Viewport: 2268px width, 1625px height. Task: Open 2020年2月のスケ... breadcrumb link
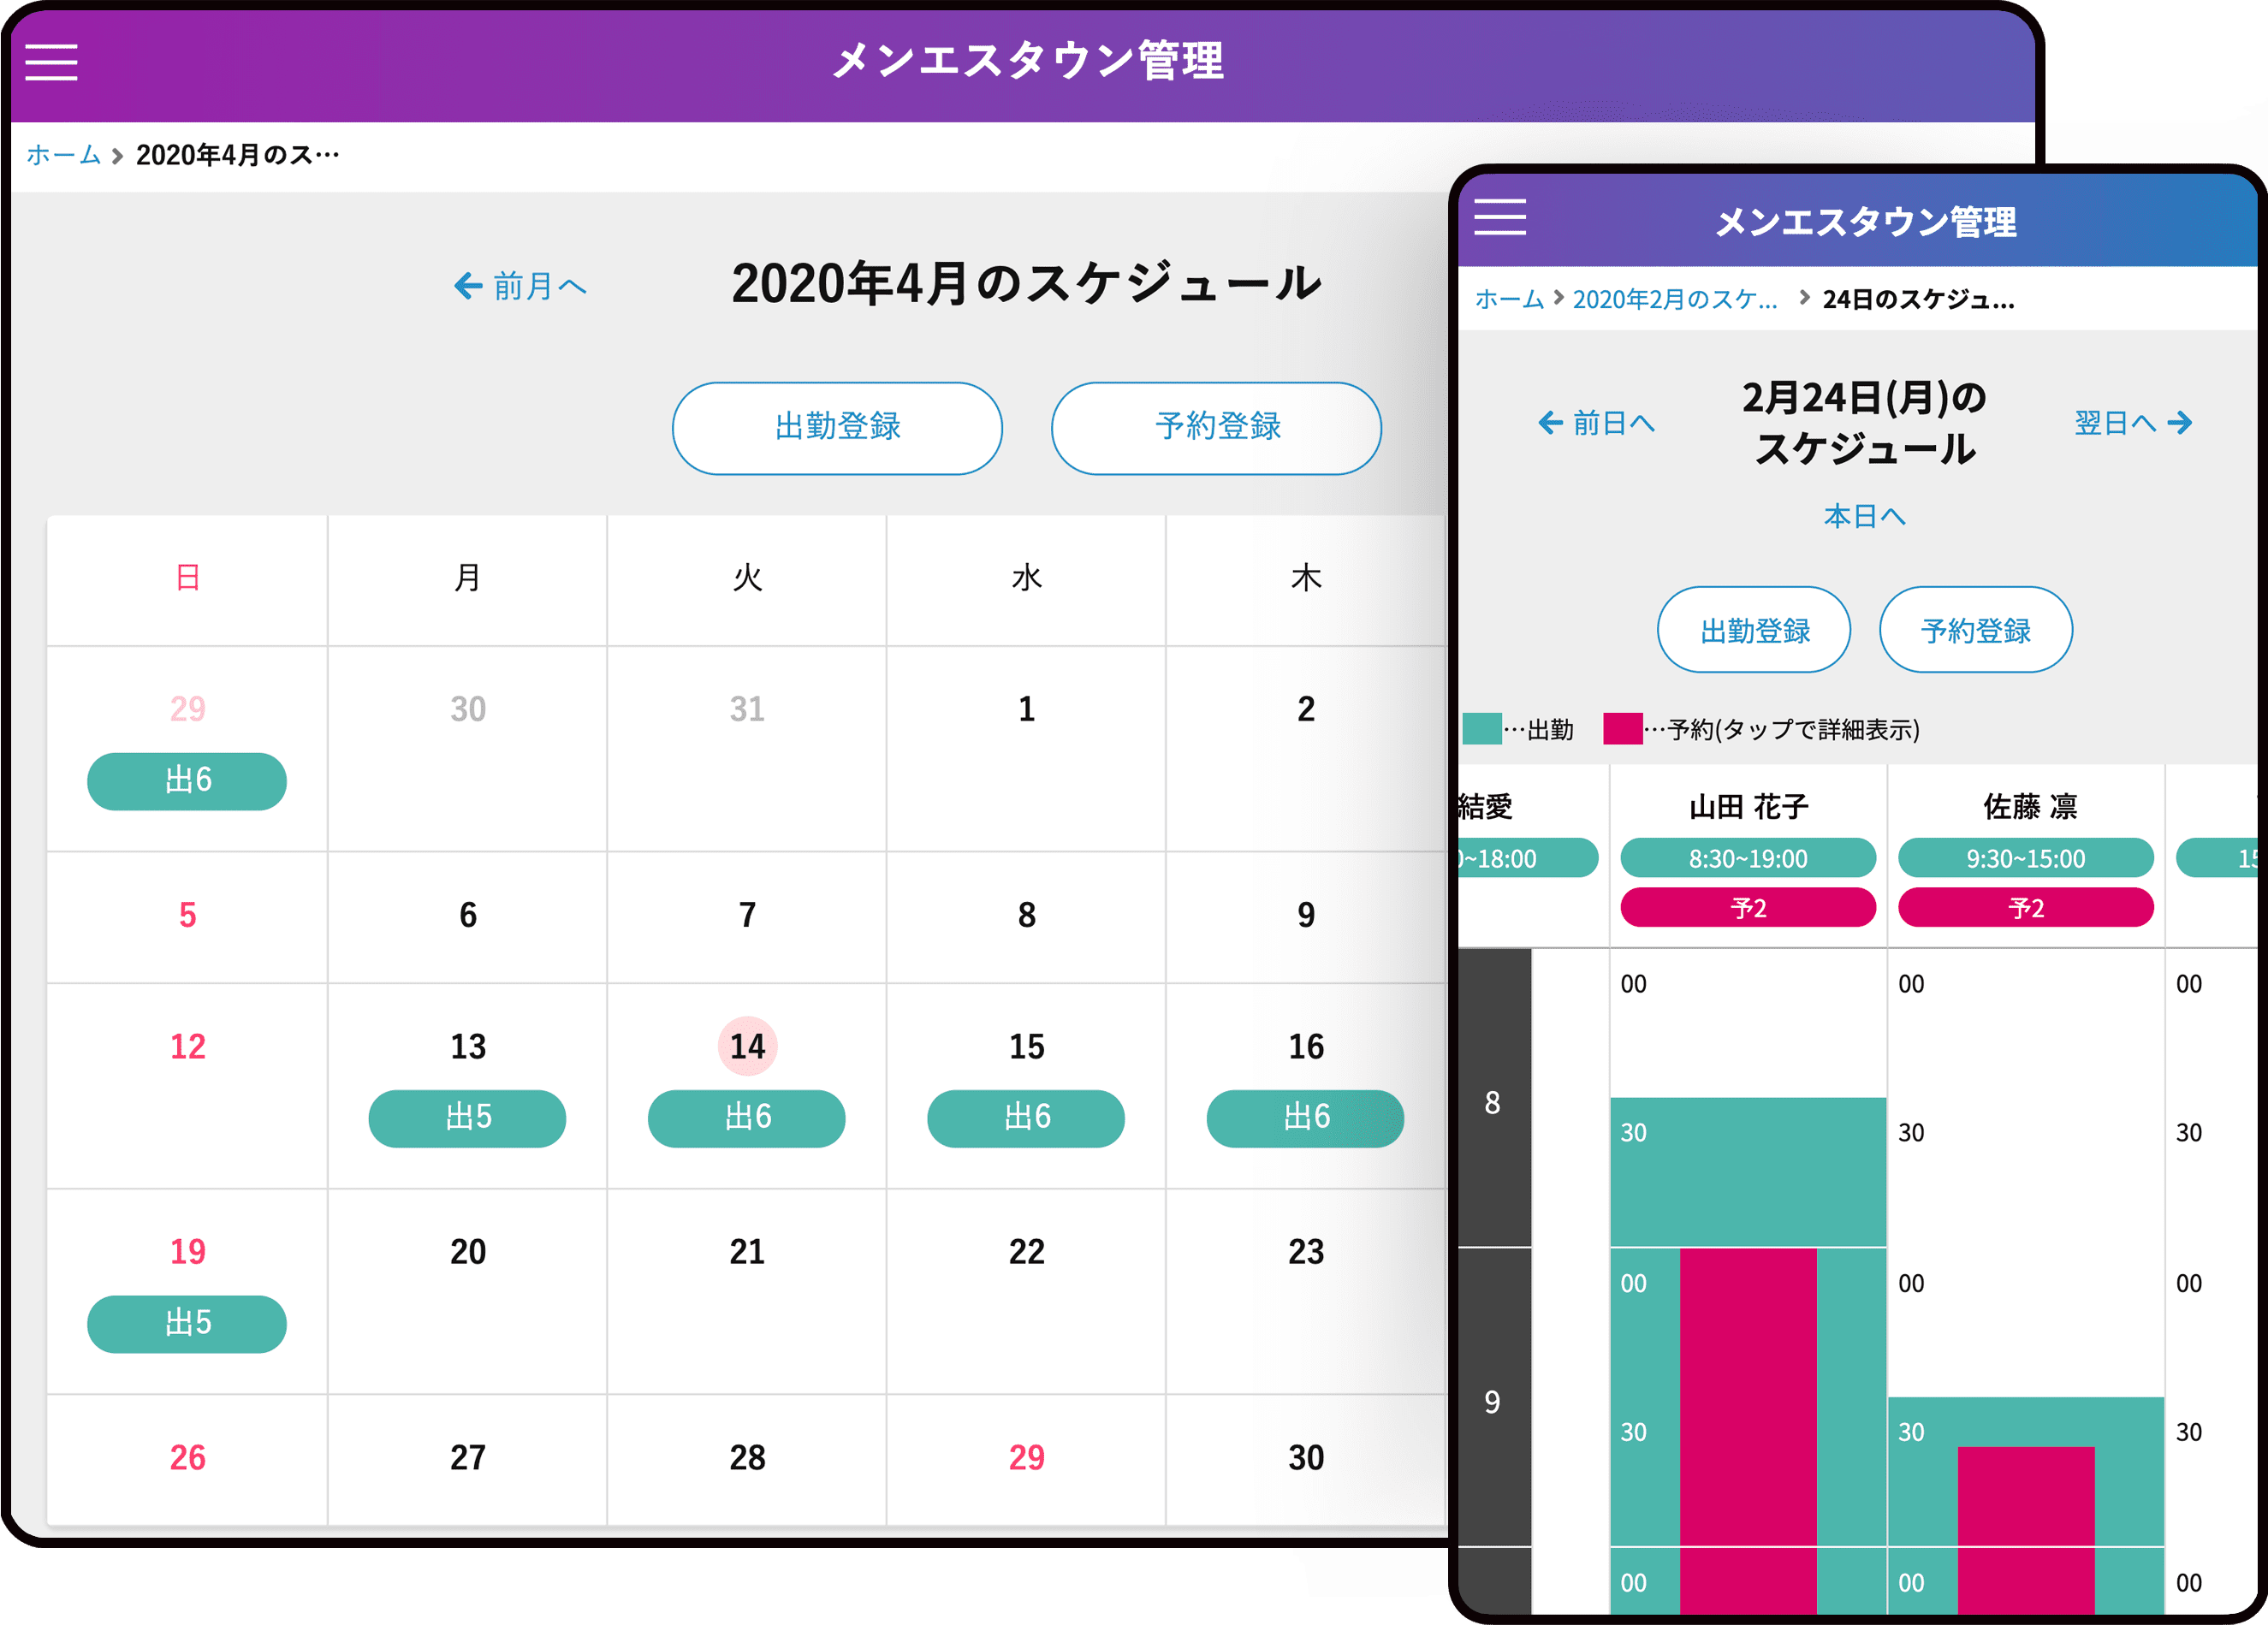(1675, 299)
